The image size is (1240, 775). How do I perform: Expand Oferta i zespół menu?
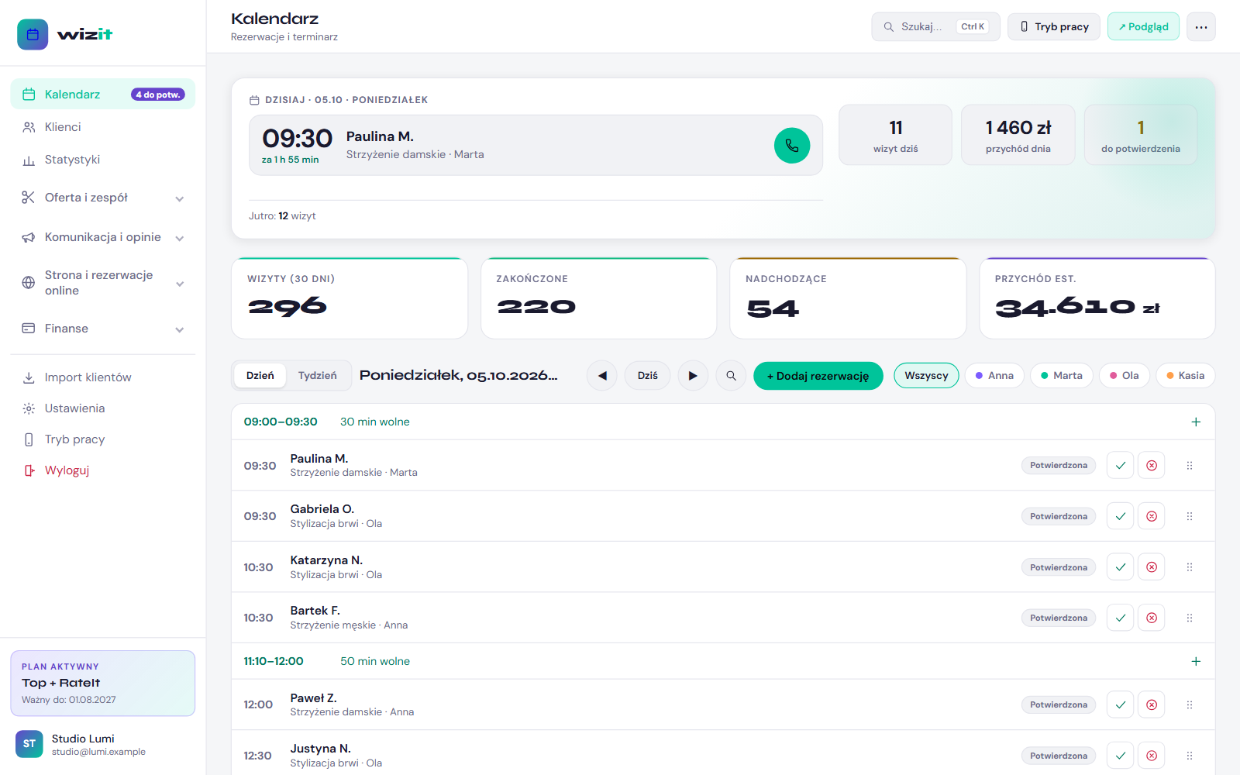pos(103,198)
